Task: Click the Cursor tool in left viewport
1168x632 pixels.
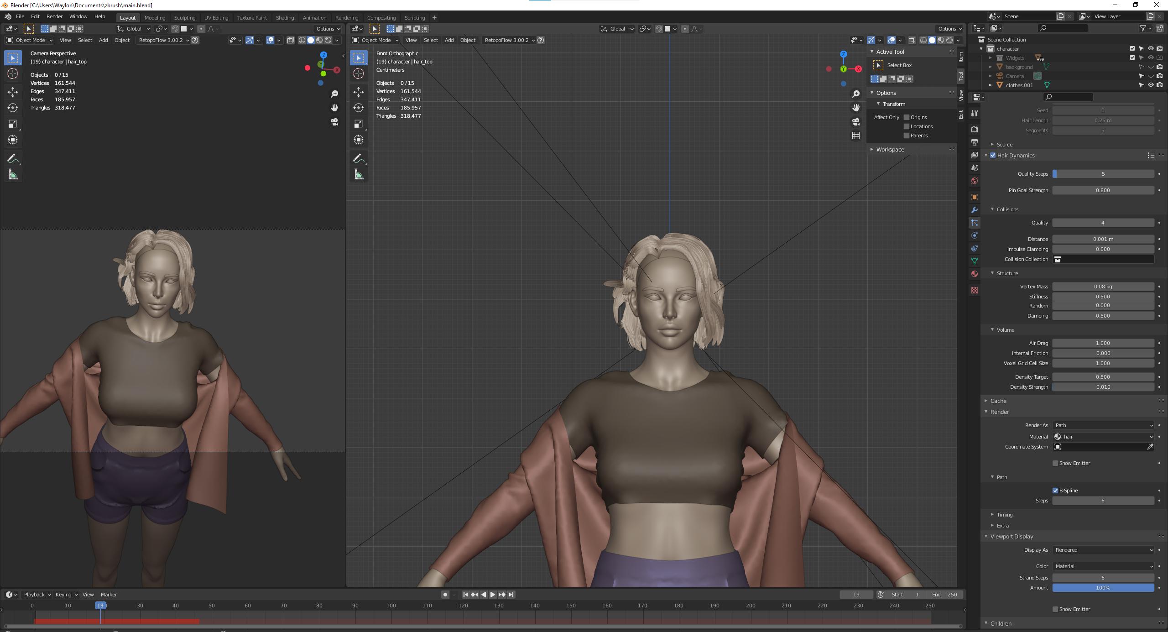Action: [x=13, y=73]
